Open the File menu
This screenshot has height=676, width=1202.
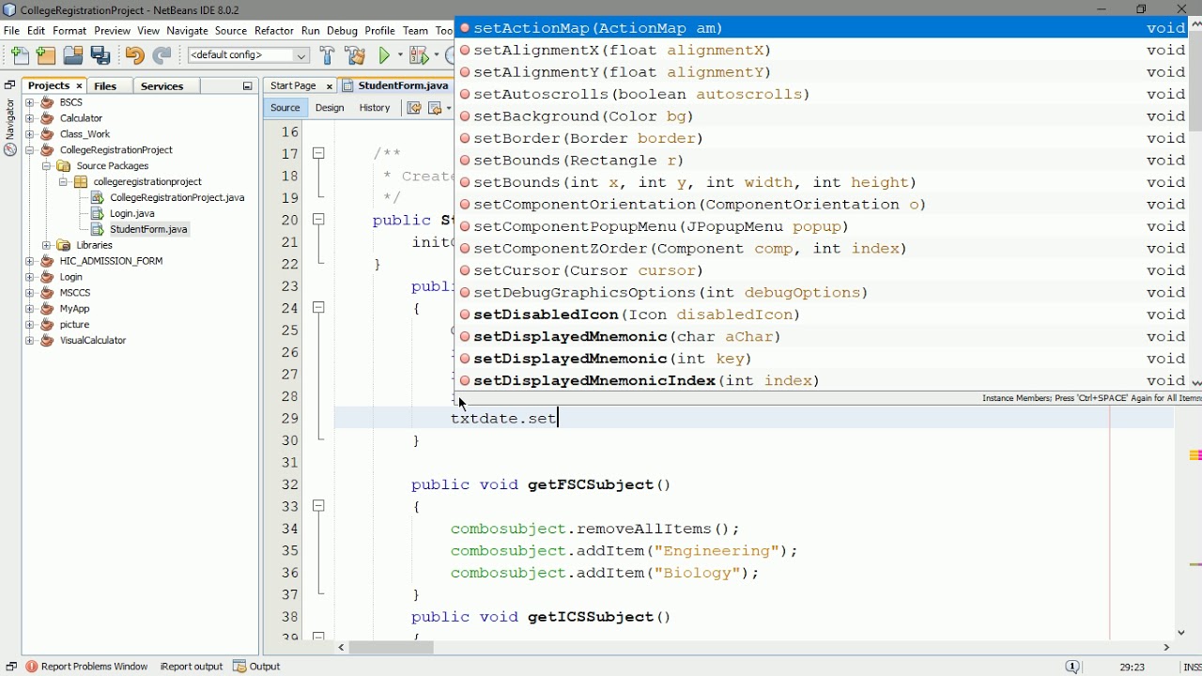coord(11,31)
